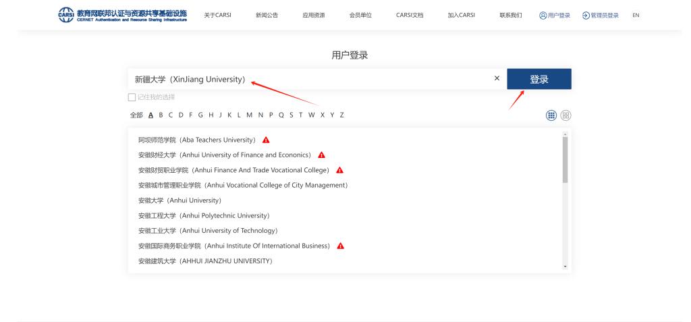Screen dimensions: 691x322
Task: Filter institutions by letter D
Action: (181, 115)
